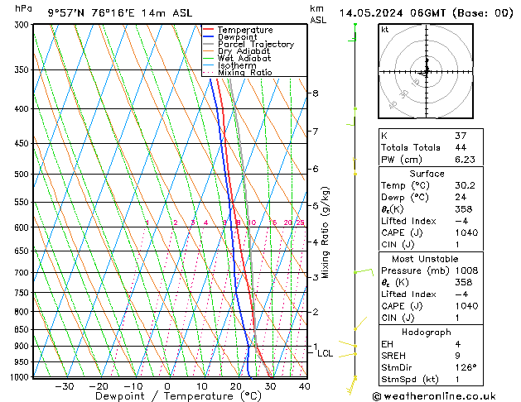Click the 40 temperature axis label
This screenshot has height=402, width=521.
(x=304, y=386)
